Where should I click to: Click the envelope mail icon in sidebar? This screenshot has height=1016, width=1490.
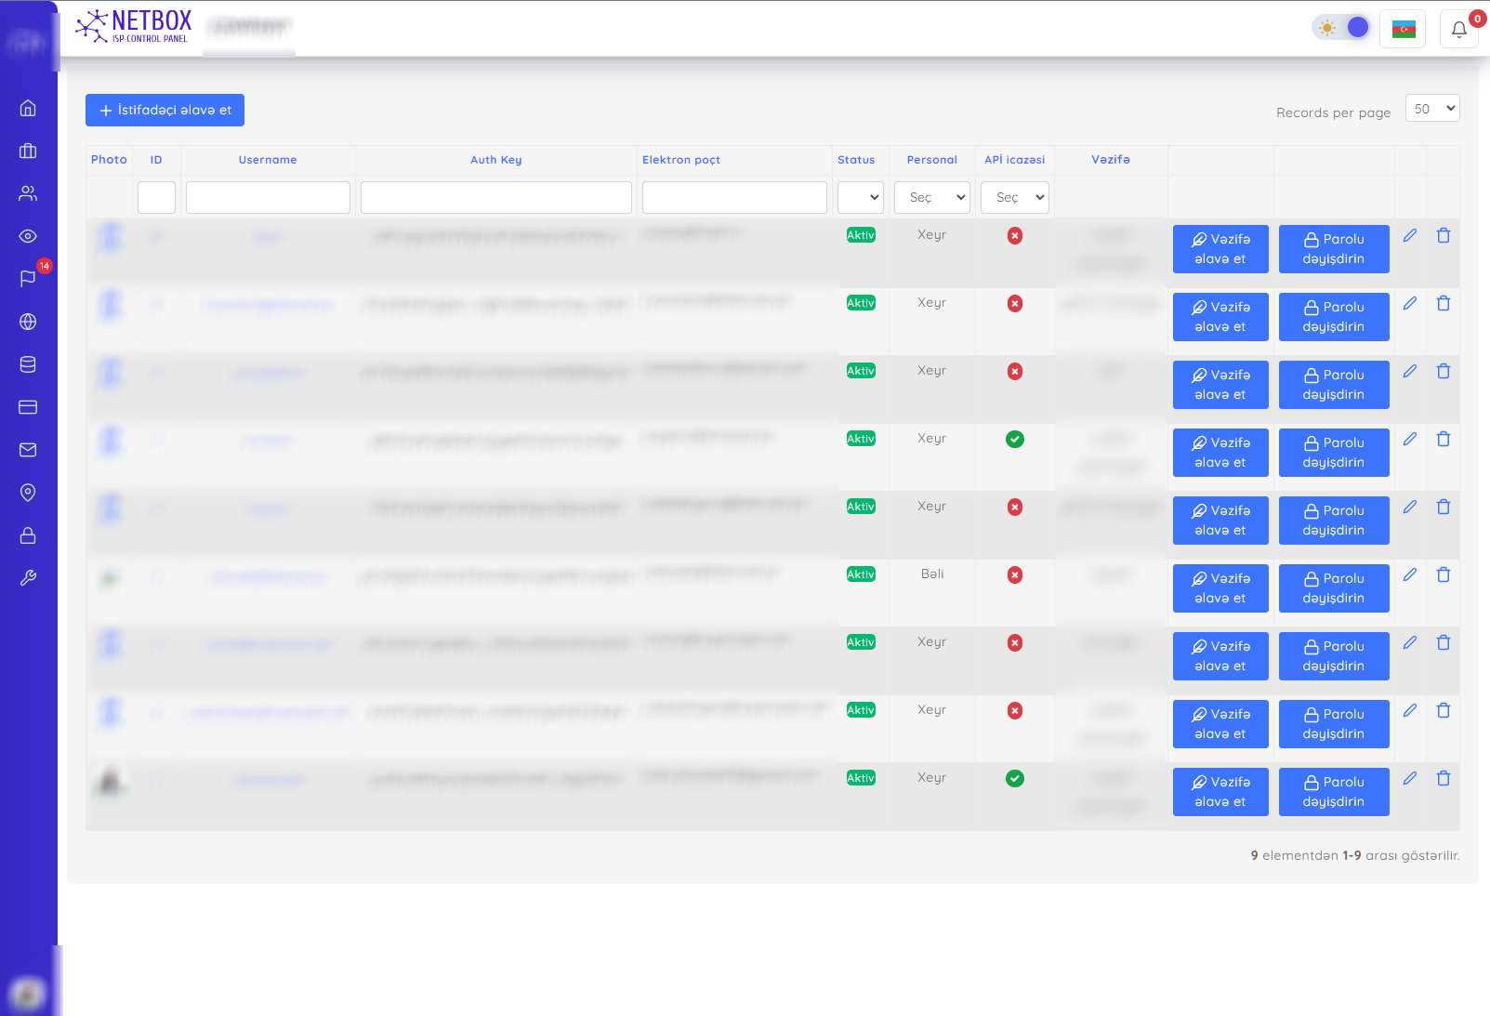tap(28, 450)
